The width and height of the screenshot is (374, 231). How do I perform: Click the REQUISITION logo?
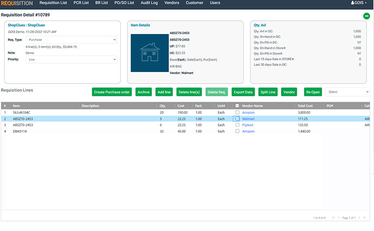click(x=17, y=3)
